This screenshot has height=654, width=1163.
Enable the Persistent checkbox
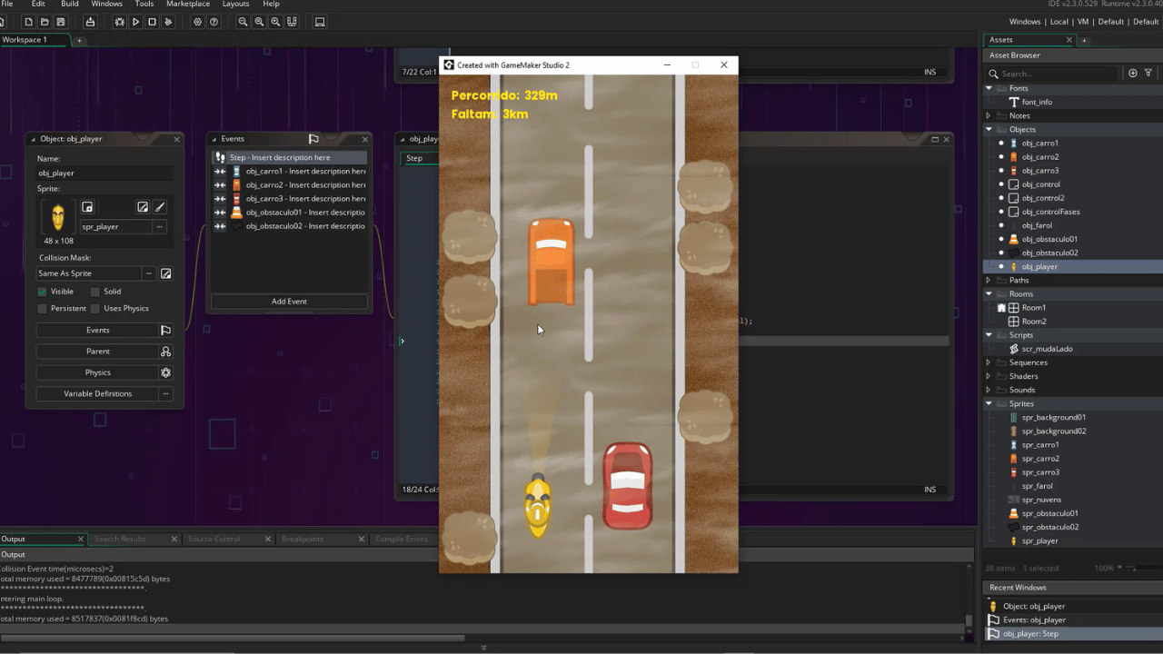pyautogui.click(x=42, y=308)
